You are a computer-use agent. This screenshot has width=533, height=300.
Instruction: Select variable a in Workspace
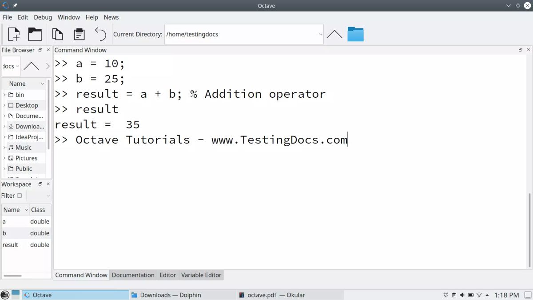click(x=26, y=221)
